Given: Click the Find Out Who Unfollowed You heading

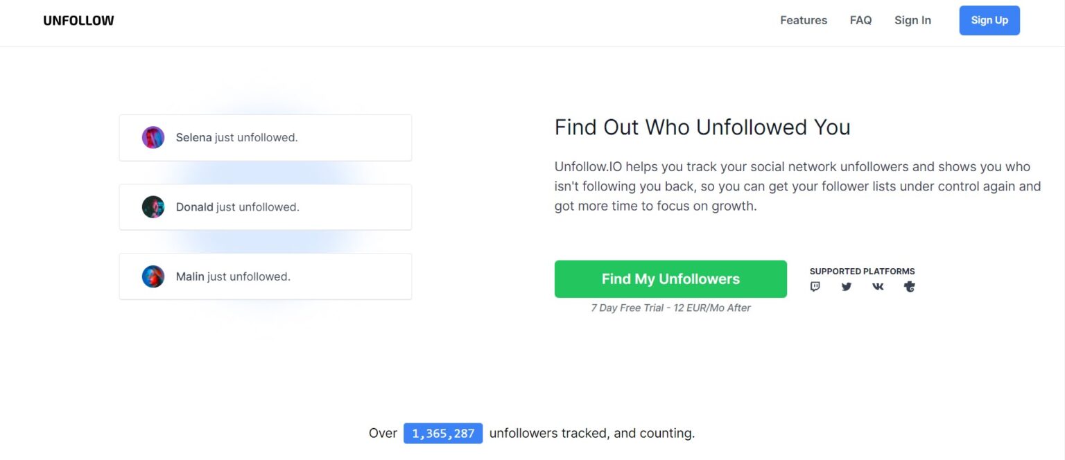Looking at the screenshot, I should point(702,127).
